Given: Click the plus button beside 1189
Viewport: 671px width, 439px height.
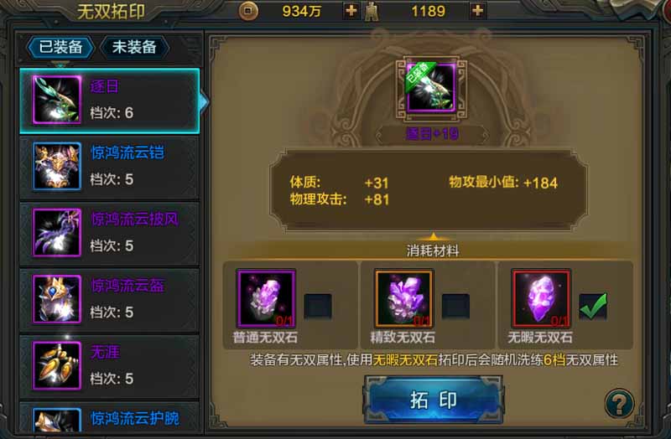Looking at the screenshot, I should (x=477, y=11).
